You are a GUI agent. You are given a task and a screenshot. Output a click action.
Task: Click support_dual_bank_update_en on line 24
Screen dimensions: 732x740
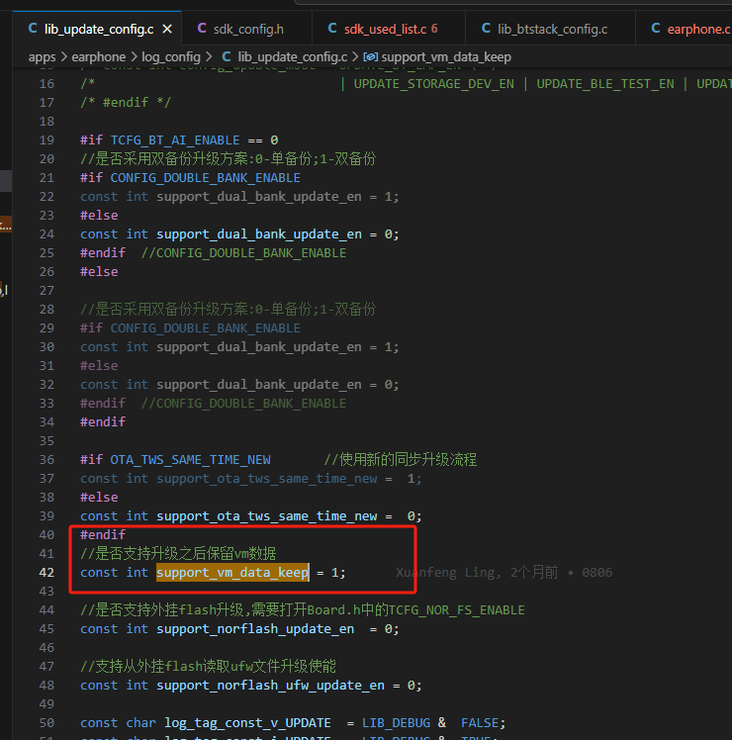(259, 234)
